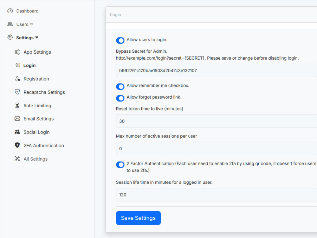Click the Rate Limiting hourglass icon
This screenshot has width=317, height=238.
click(17, 105)
